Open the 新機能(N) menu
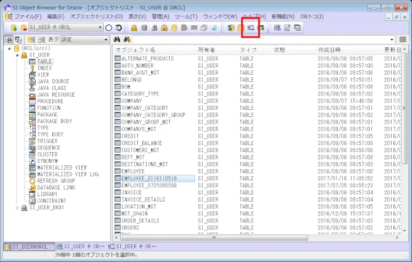 [283, 16]
